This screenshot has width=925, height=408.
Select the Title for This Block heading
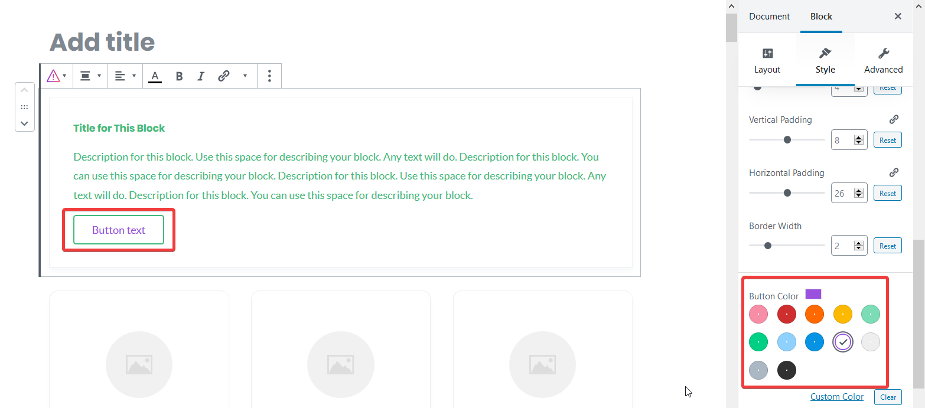(x=119, y=128)
